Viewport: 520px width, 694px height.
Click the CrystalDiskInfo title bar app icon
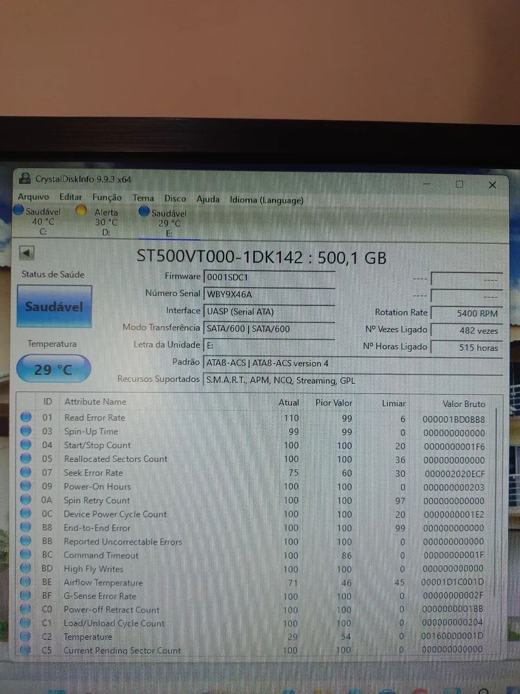click(24, 178)
